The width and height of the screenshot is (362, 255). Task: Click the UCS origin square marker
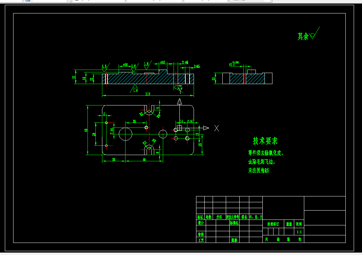tap(179, 128)
